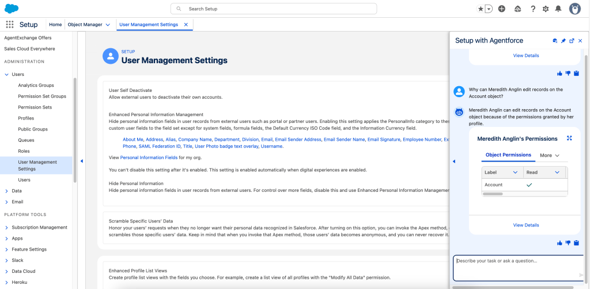
Task: Collapse the Agentforce panel arrow
Action: click(x=454, y=161)
